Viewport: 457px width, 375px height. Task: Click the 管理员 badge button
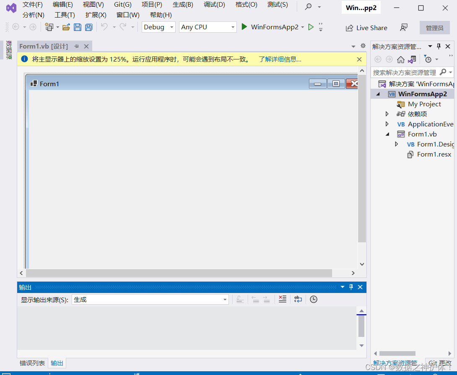(x=434, y=28)
